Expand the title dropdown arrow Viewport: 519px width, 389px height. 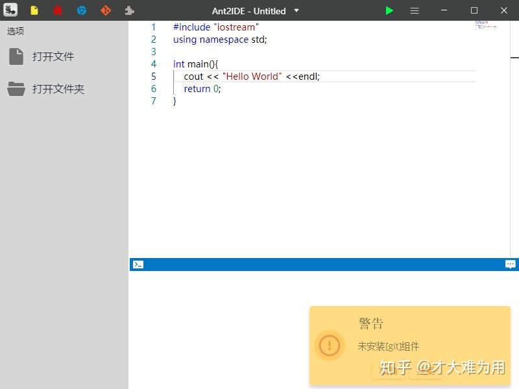click(296, 10)
